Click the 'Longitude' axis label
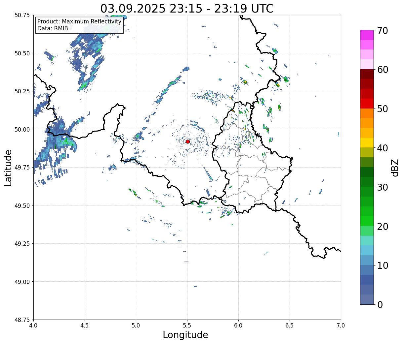Viewport: 403px width, 343px height. pyautogui.click(x=185, y=335)
